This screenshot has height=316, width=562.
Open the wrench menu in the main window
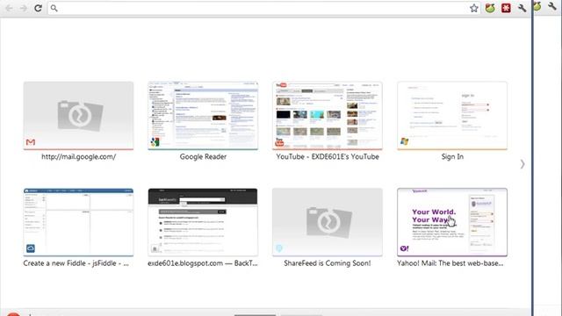522,8
